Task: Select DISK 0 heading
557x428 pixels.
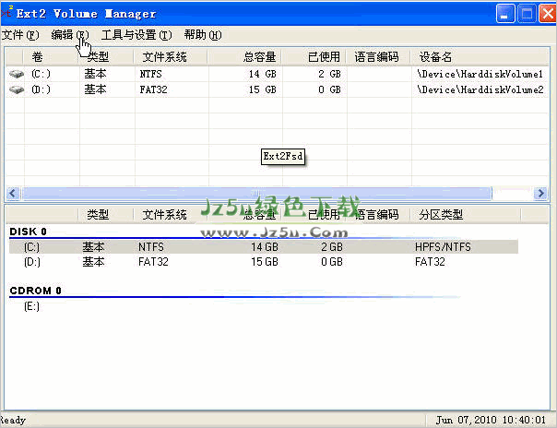Action: pyautogui.click(x=28, y=232)
